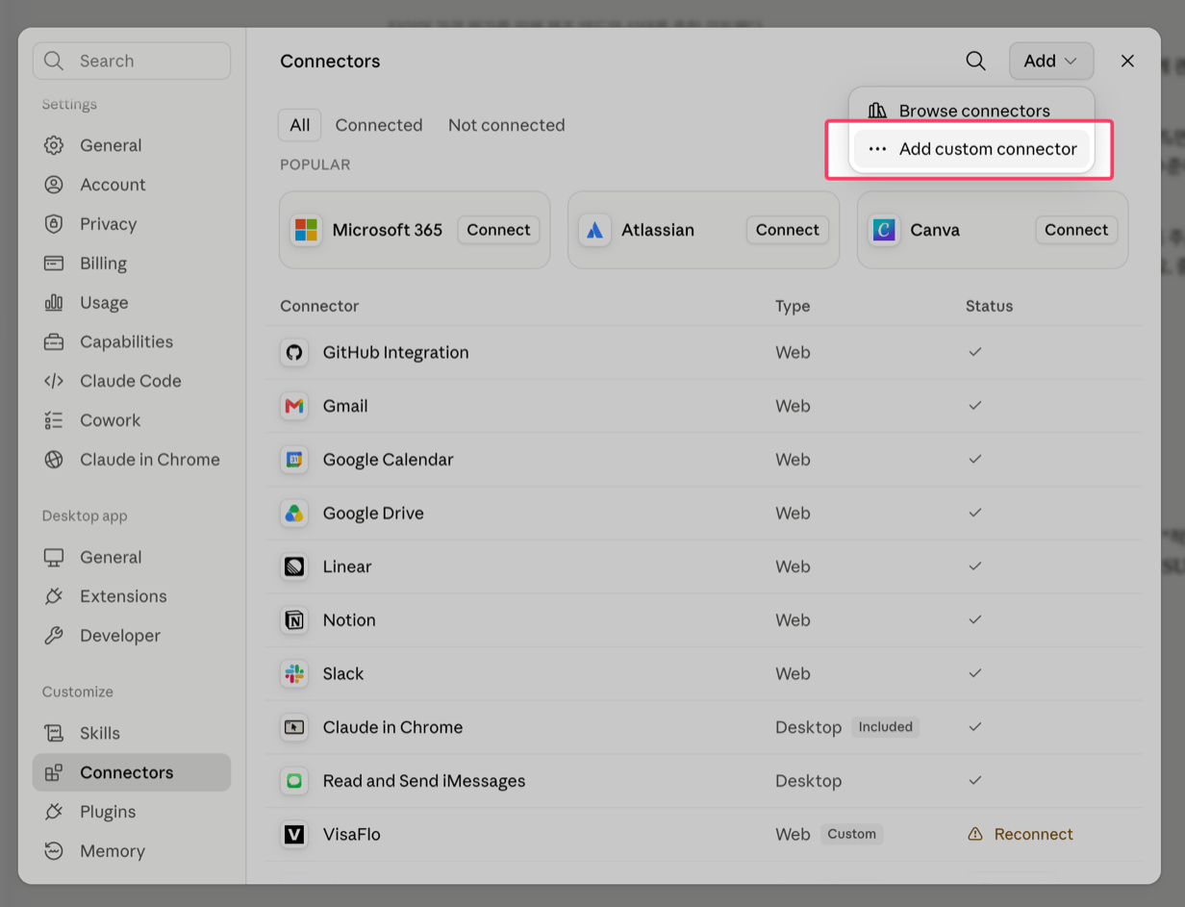Click the Cowork checklist icon

coord(54,420)
